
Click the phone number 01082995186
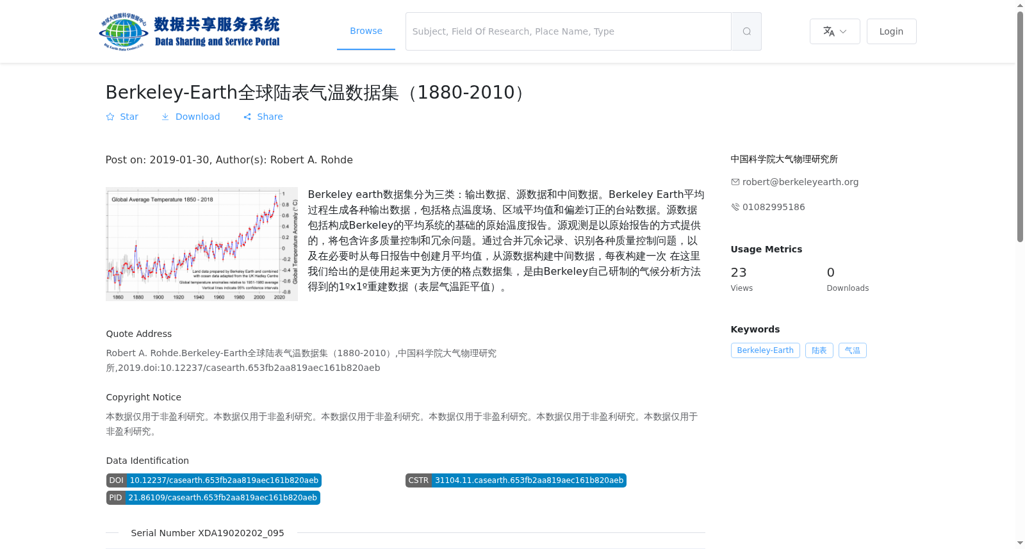click(x=773, y=207)
